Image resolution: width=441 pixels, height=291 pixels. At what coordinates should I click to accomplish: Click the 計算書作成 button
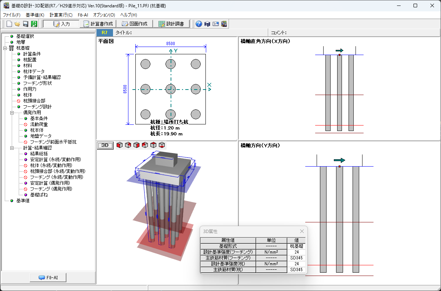click(97, 24)
